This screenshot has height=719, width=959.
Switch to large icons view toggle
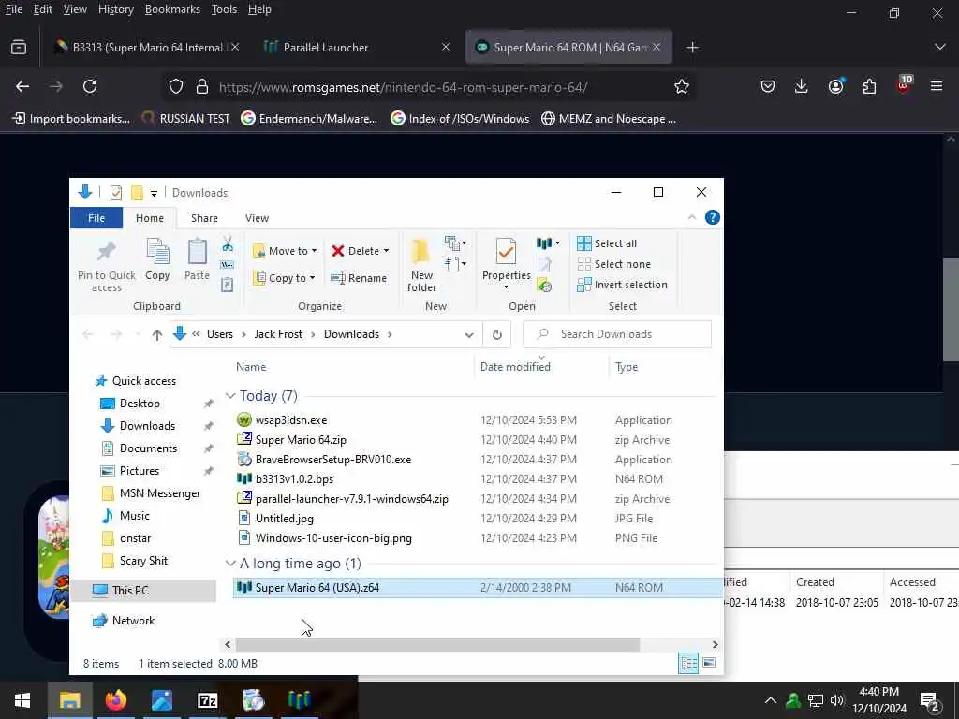[x=709, y=663]
